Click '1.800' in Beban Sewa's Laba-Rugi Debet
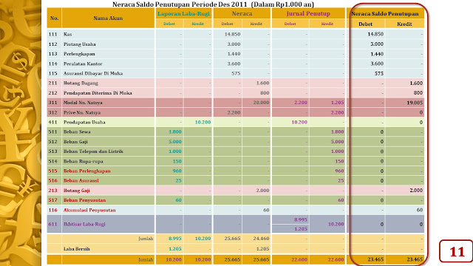The width and height of the screenshot is (473, 266). pos(175,132)
